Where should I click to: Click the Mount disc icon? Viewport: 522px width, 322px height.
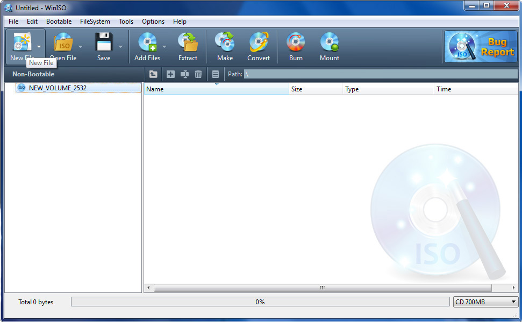click(330, 42)
